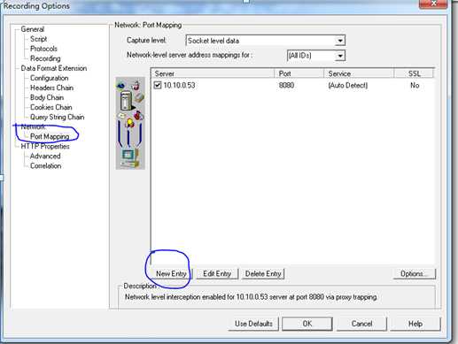This screenshot has width=458, height=344.
Task: Open Configuration under Data Format Extension
Action: (x=50, y=78)
